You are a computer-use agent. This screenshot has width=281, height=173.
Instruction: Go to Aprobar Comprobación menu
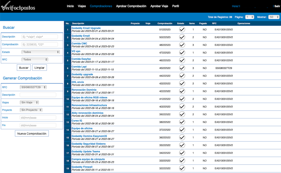point(131,6)
